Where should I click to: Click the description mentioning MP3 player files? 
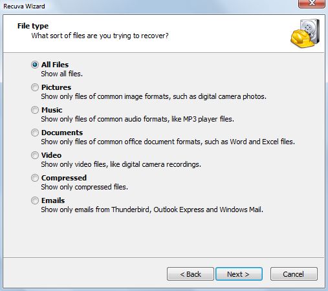tap(137, 119)
